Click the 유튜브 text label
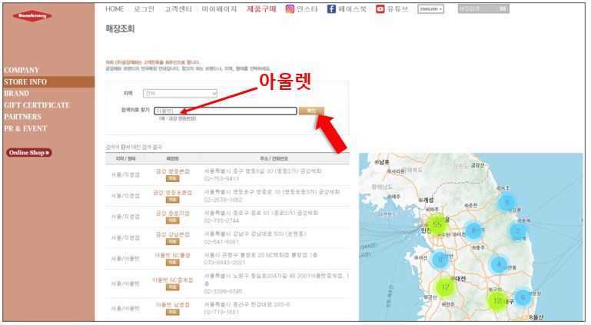 point(397,8)
